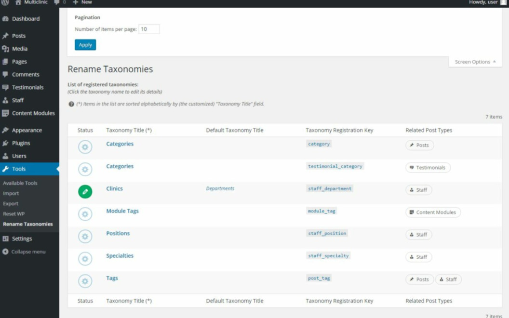This screenshot has height=318, width=509.
Task: Click the staff_position registration key
Action: pos(327,233)
